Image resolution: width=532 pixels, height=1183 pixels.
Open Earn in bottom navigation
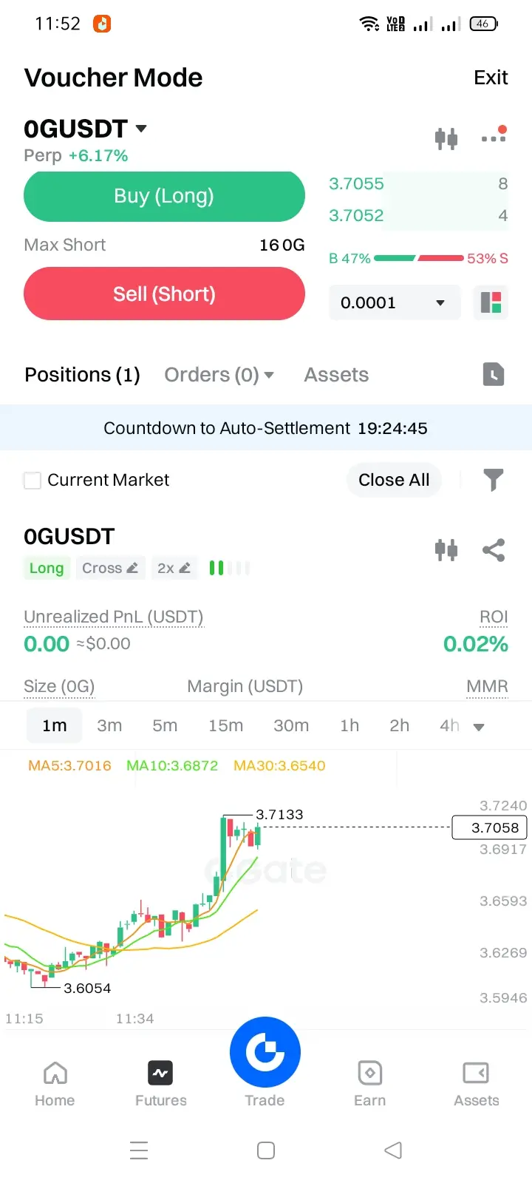click(369, 1084)
